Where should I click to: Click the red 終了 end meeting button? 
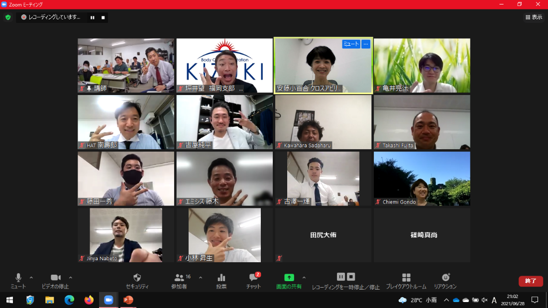(x=531, y=281)
